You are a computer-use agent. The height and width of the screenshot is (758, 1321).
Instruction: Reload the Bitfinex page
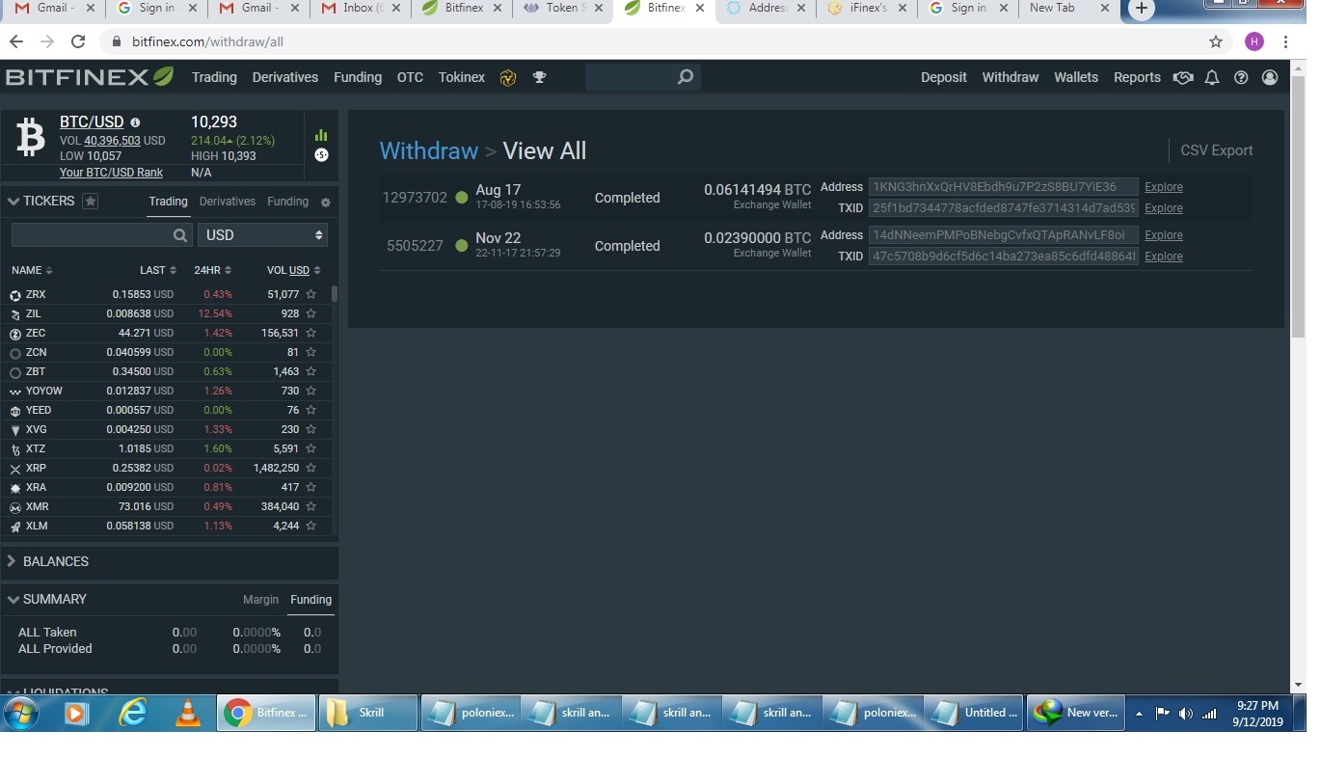pos(78,41)
